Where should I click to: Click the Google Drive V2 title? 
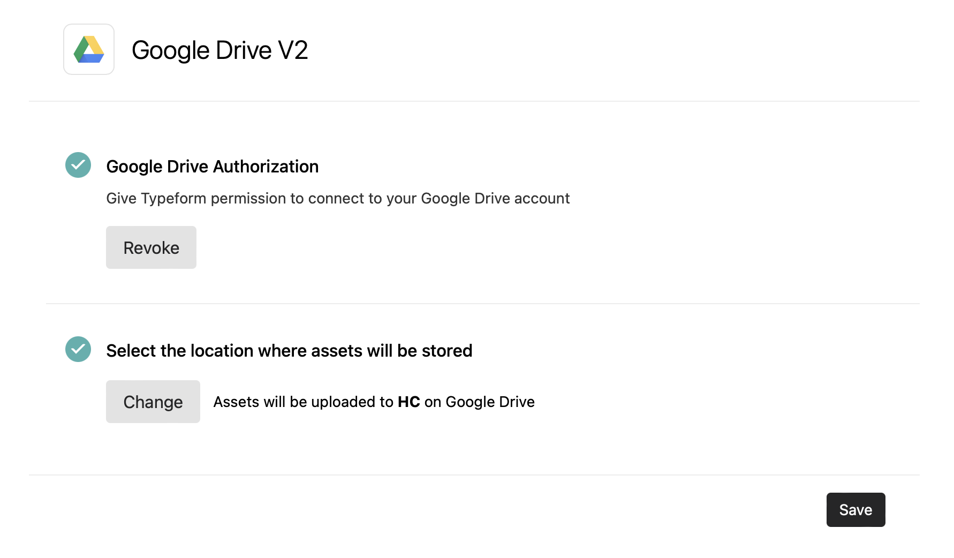pos(219,50)
